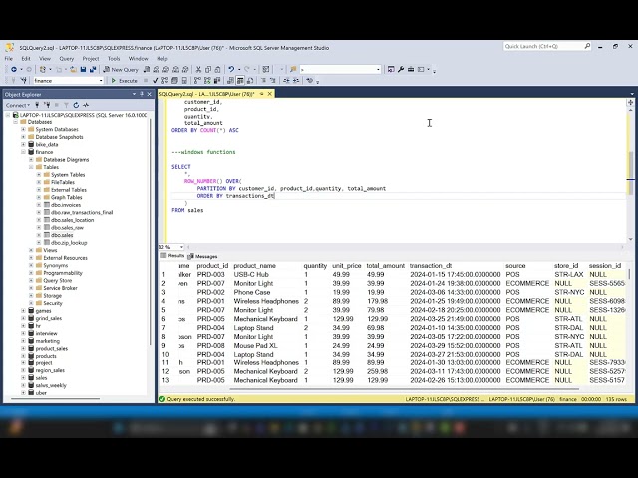Toggle Results to Grid output mode
The width and height of the screenshot is (638, 478).
pos(240,81)
